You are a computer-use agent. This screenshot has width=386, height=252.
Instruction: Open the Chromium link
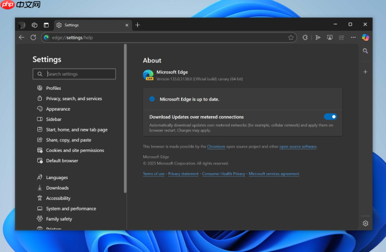coord(216,147)
